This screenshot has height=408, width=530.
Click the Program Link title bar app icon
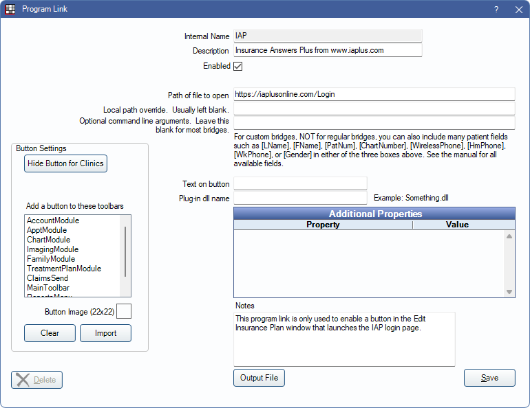[x=10, y=10]
